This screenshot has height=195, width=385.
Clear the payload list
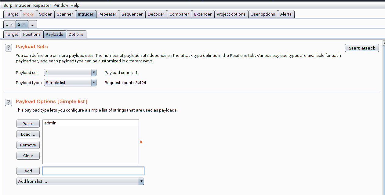pyautogui.click(x=28, y=156)
